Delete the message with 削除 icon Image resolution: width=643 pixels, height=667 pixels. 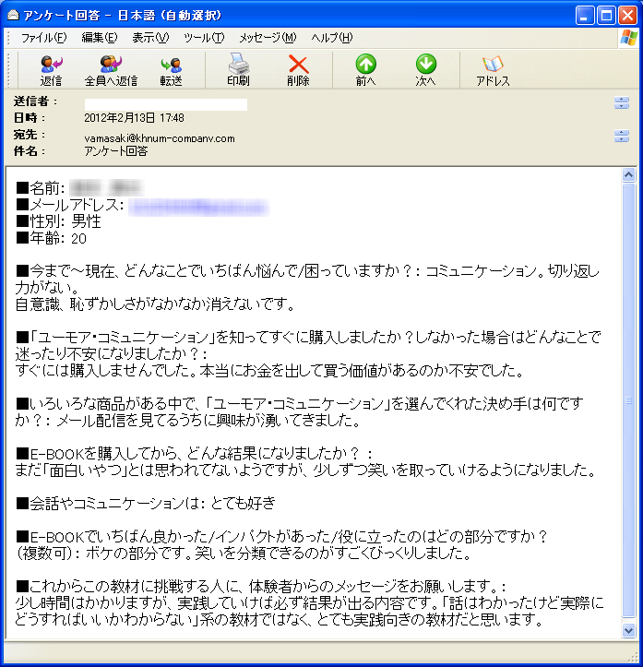pos(298,70)
